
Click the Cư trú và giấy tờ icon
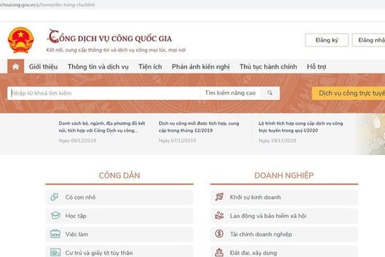(x=55, y=252)
